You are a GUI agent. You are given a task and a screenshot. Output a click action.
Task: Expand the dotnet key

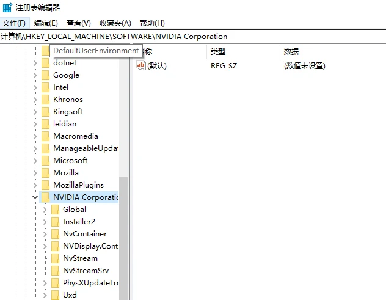pos(35,63)
